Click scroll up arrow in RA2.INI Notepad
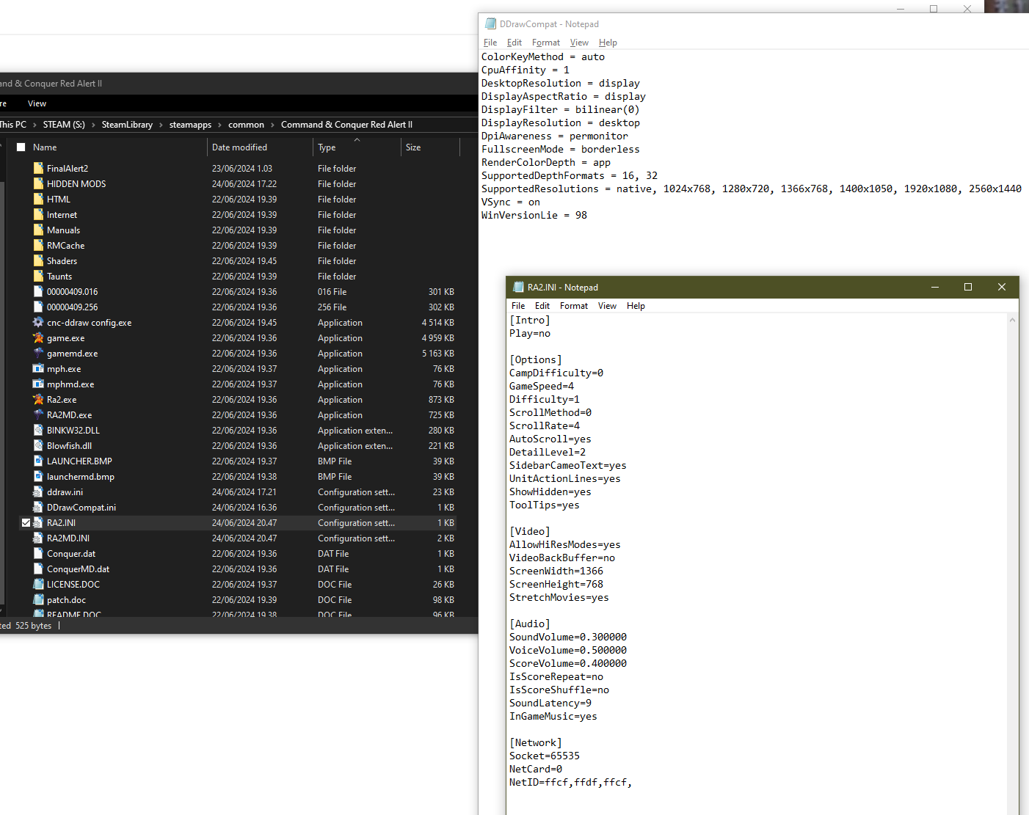Viewport: 1029px width, 815px height. pos(1012,320)
